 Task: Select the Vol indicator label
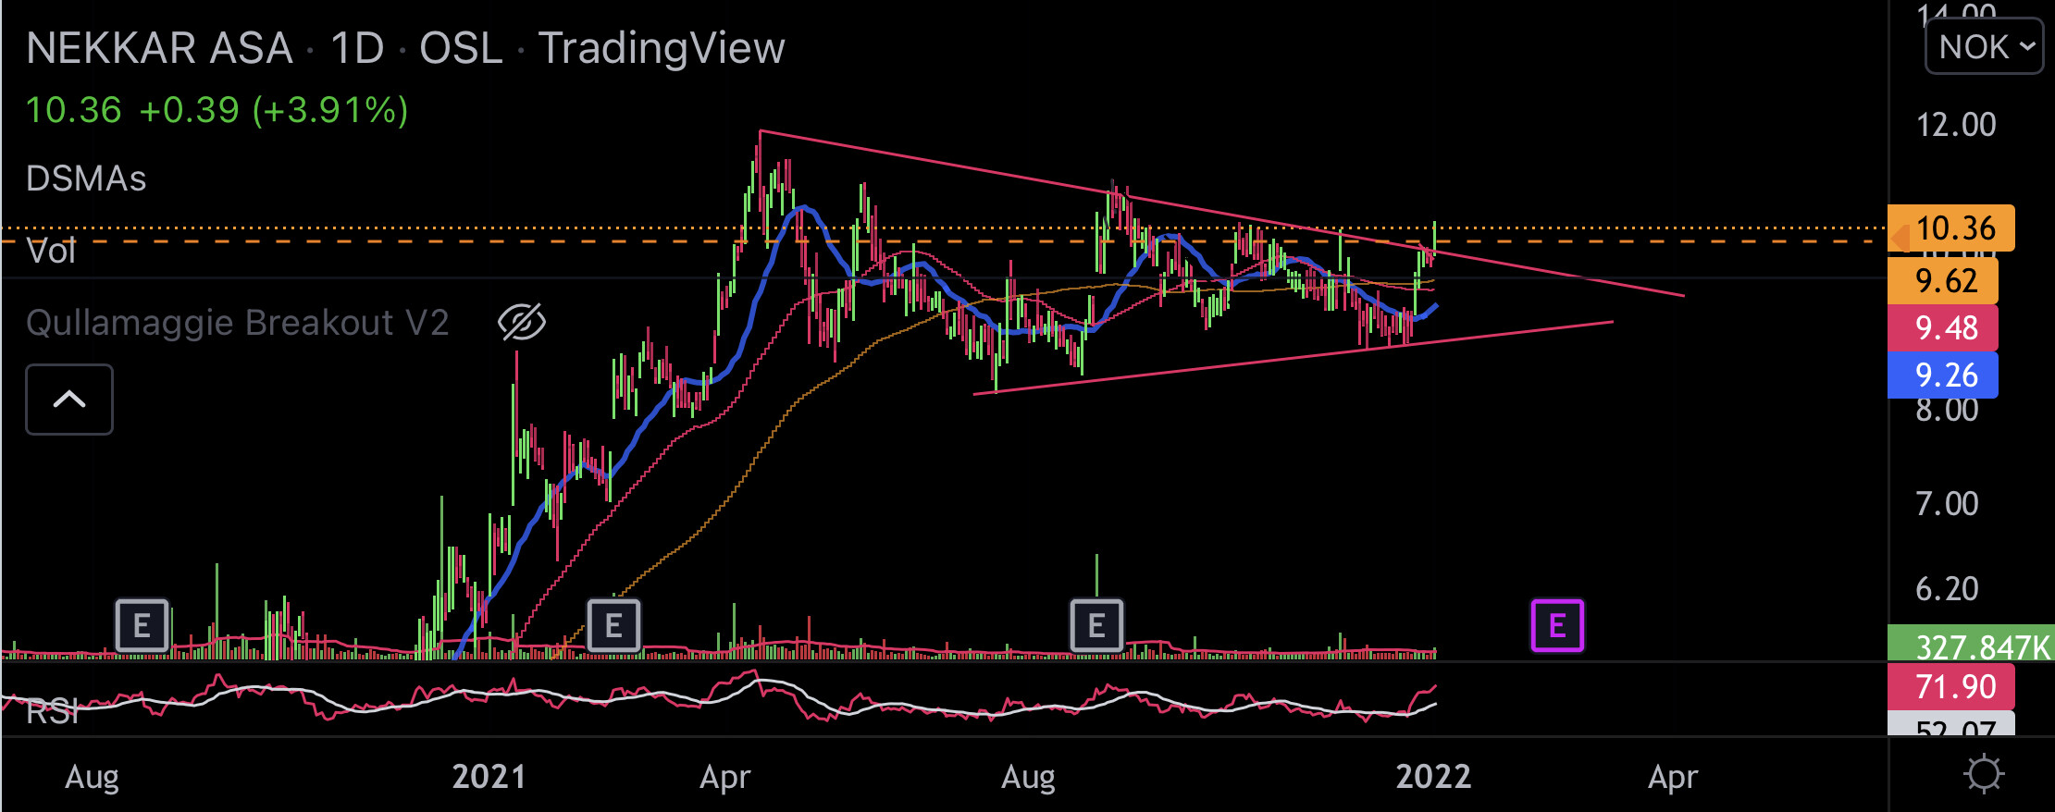pyautogui.click(x=51, y=252)
